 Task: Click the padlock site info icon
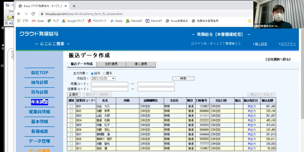click(42, 14)
